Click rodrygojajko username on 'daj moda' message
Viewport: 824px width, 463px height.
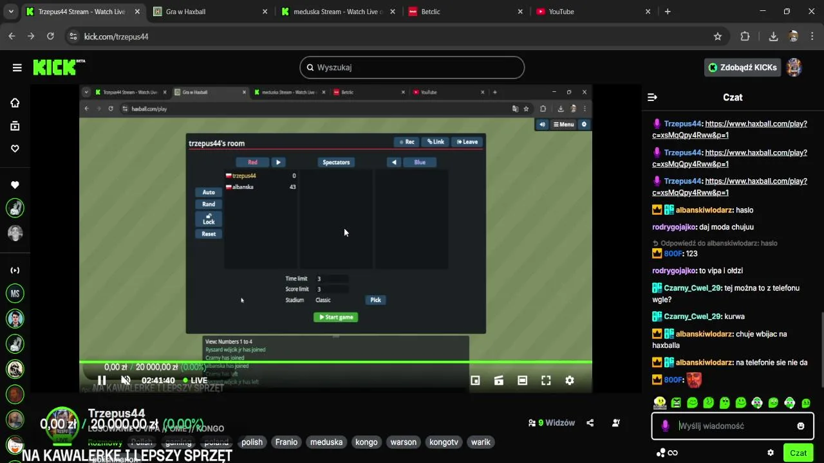pos(673,227)
